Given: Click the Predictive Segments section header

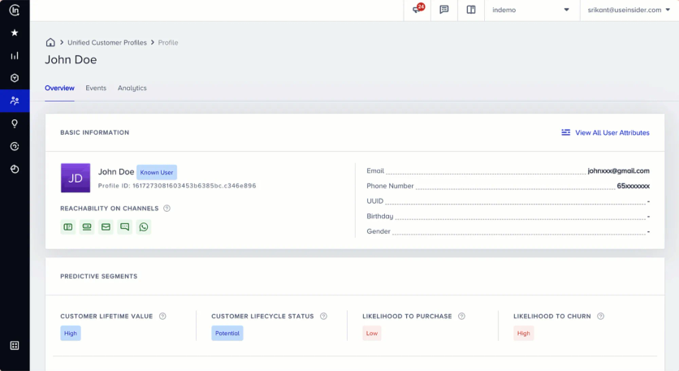Looking at the screenshot, I should click(x=99, y=276).
